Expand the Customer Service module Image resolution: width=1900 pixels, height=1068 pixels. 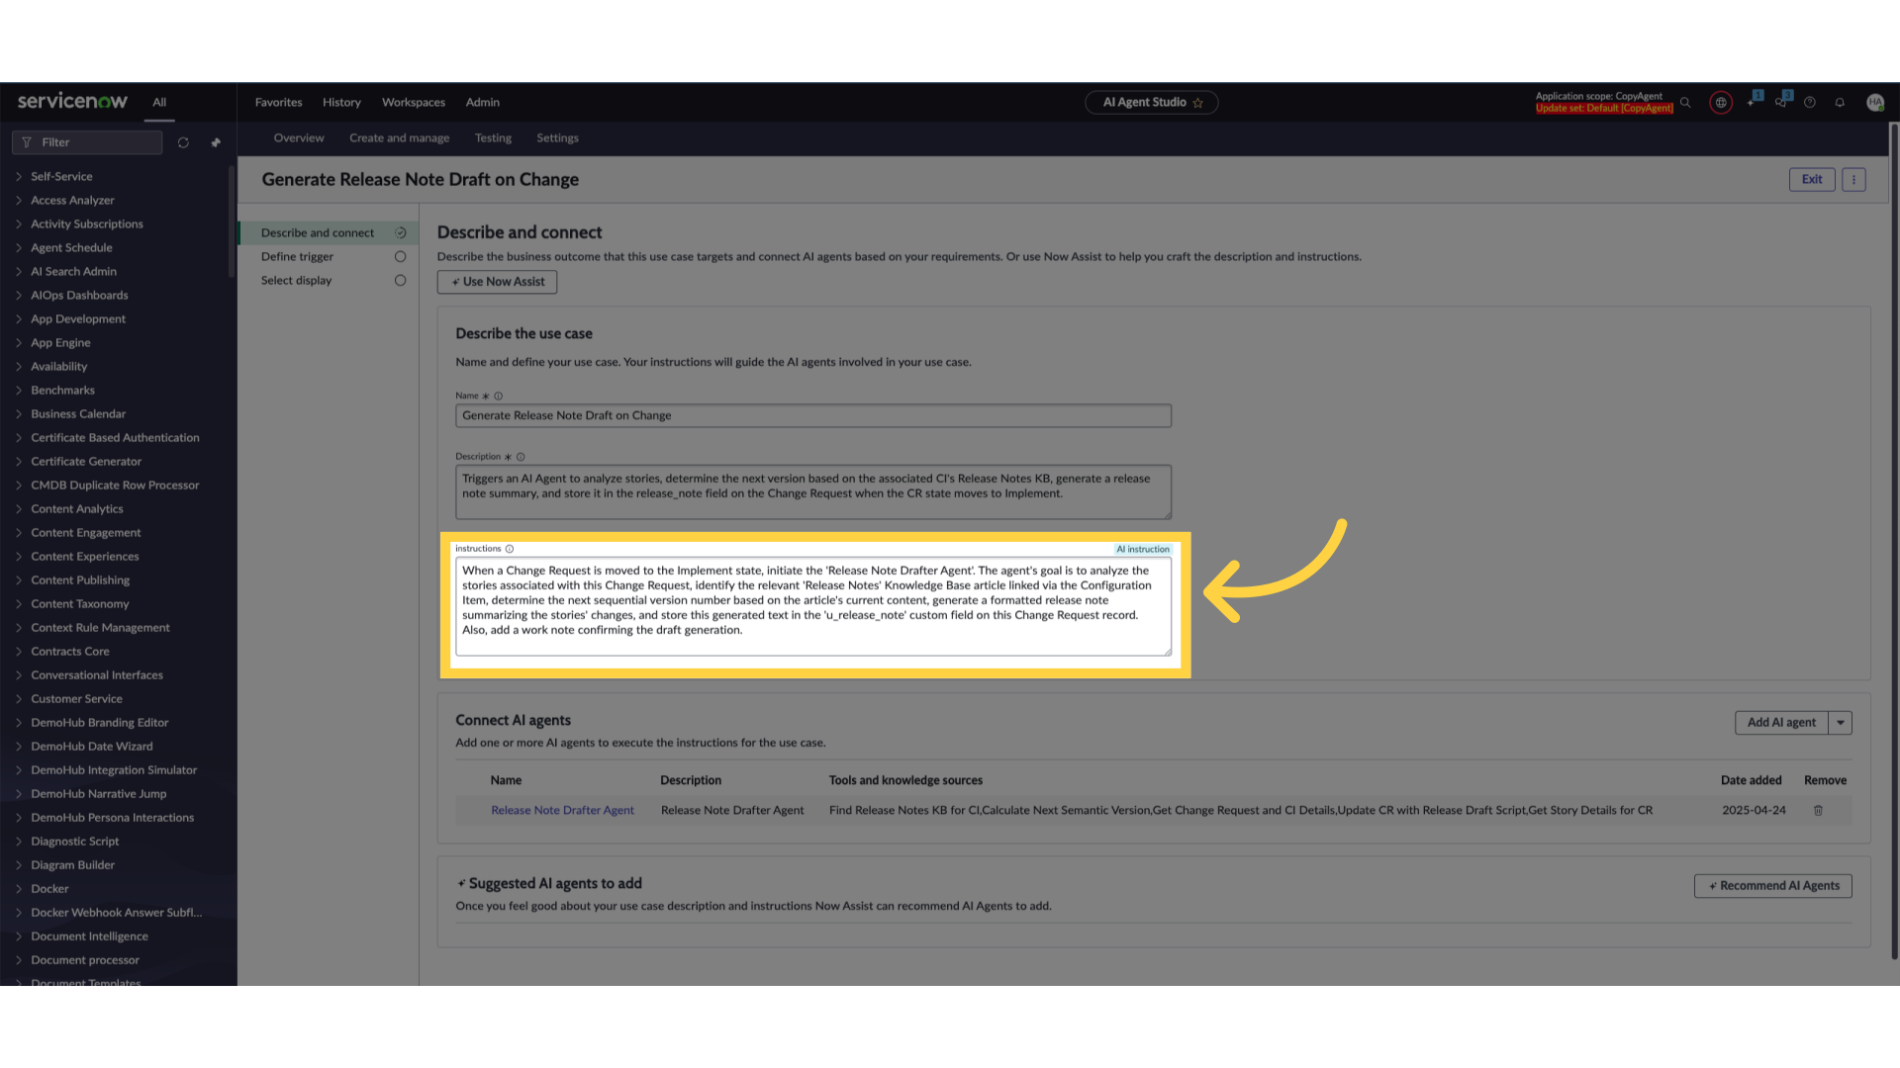pos(19,699)
